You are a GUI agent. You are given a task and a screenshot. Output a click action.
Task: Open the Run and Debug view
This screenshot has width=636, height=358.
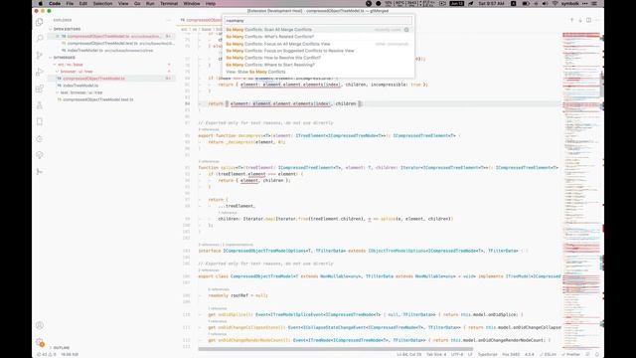pos(40,72)
